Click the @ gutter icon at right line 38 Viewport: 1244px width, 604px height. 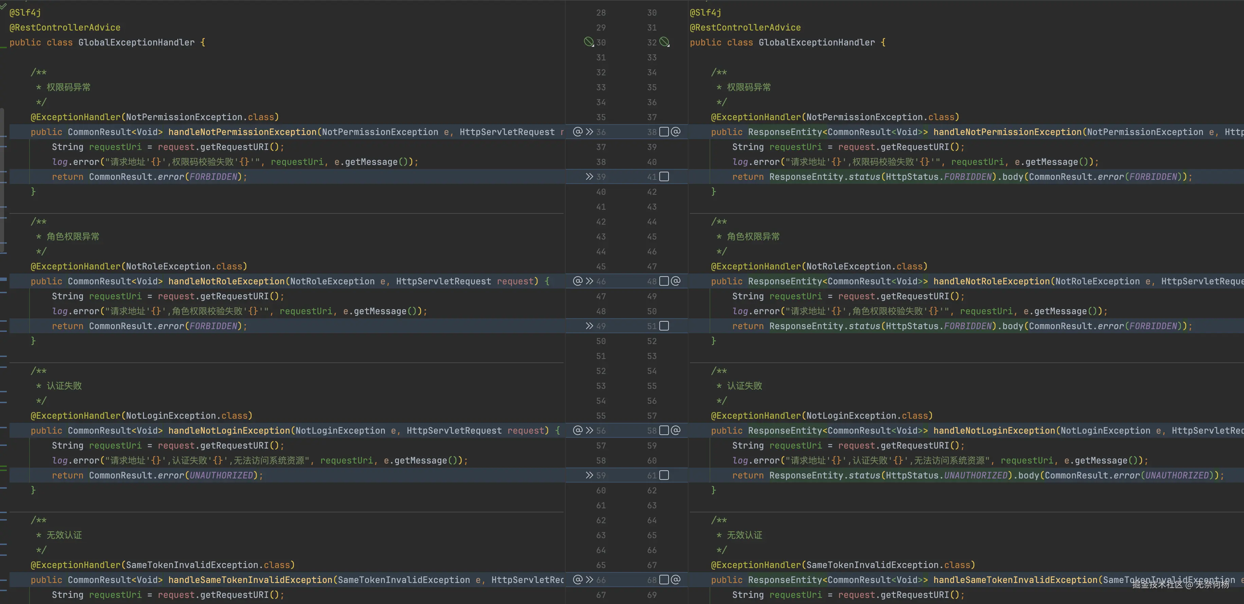click(x=676, y=132)
